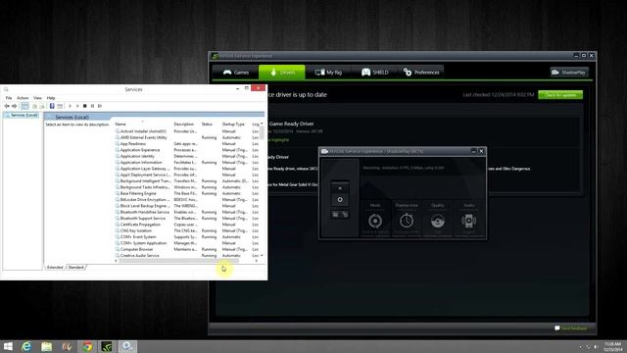The image size is (627, 353).
Task: Open the View menu in Services
Action: (37, 98)
